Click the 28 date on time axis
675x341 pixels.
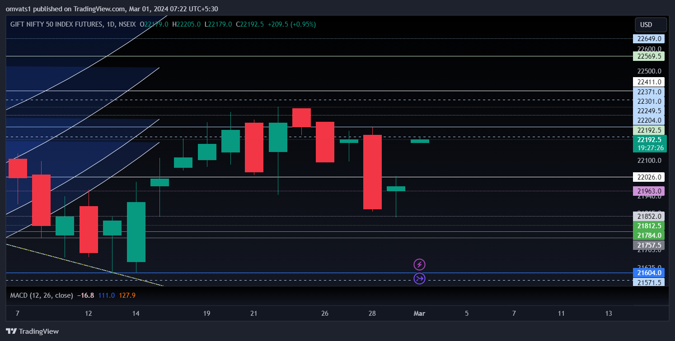point(372,313)
